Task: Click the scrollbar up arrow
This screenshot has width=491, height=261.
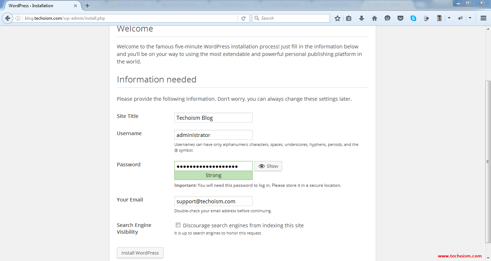Action: tap(488, 29)
